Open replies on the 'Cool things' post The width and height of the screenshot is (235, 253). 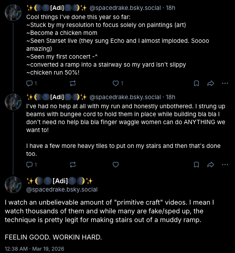[x=31, y=83]
